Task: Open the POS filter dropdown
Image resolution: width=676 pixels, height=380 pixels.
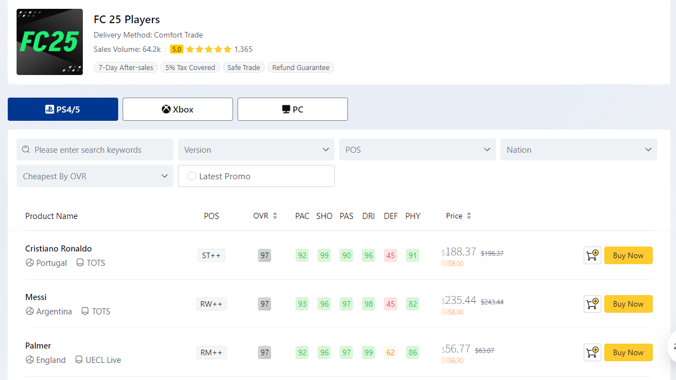Action: pos(418,149)
